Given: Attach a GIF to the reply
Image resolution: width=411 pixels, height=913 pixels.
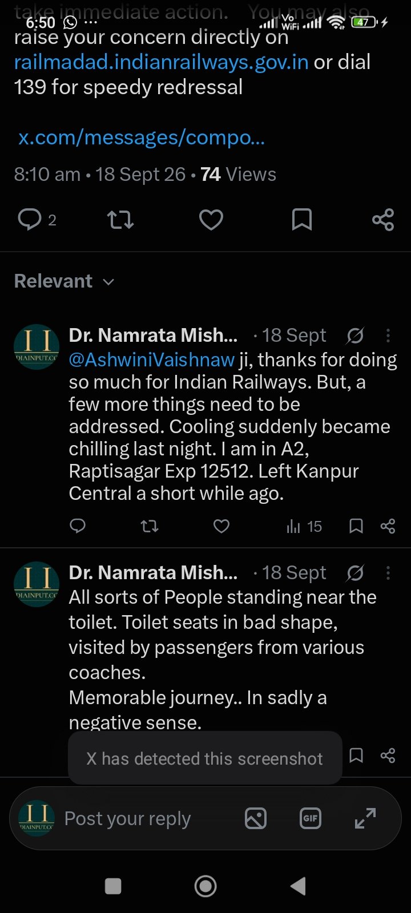Looking at the screenshot, I should click(x=311, y=819).
